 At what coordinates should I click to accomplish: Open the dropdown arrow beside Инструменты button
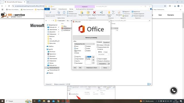109,64
